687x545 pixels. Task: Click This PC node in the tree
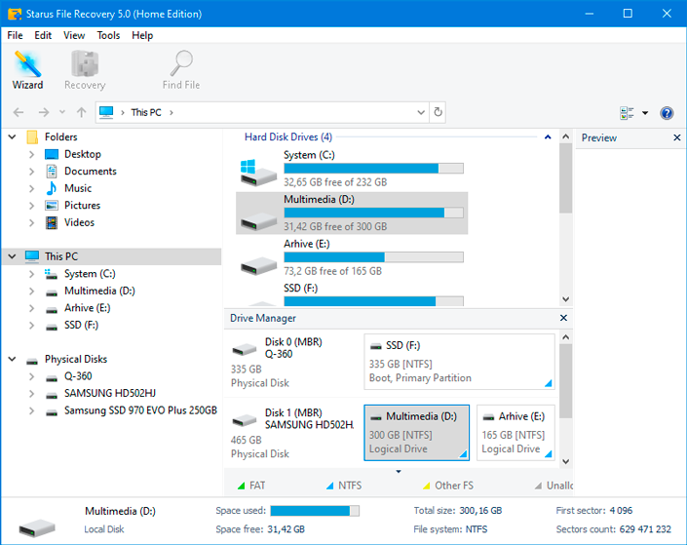point(112,256)
